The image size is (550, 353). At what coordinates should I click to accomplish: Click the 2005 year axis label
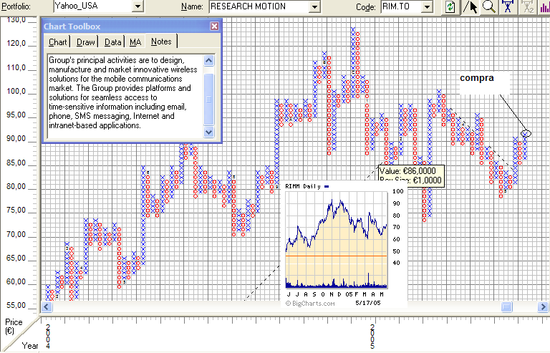[x=372, y=337]
